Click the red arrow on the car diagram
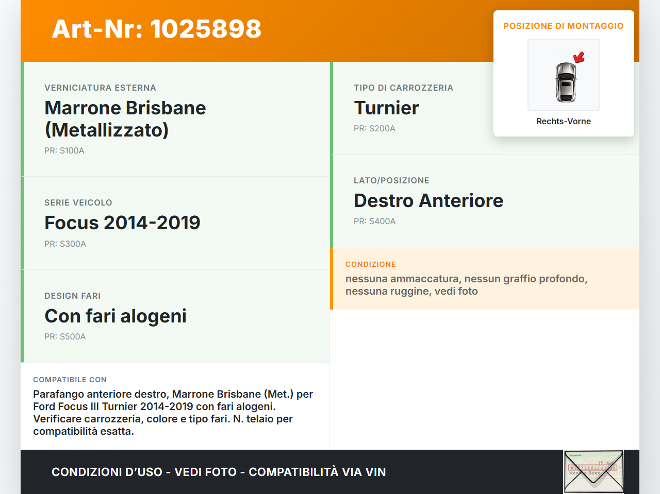 pos(579,57)
